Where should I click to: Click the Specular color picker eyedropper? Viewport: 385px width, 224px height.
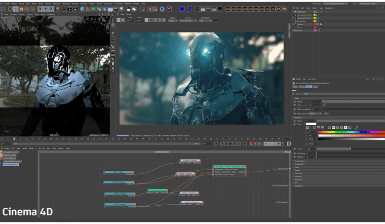[x=357, y=128]
